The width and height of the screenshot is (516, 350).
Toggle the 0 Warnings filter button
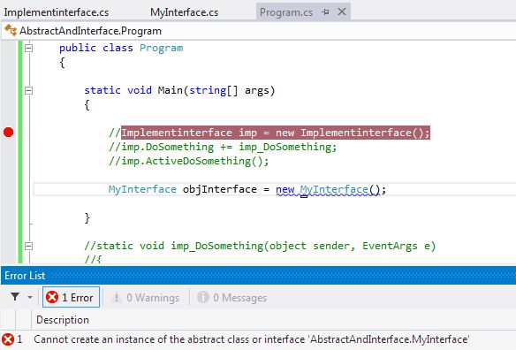[x=146, y=298]
